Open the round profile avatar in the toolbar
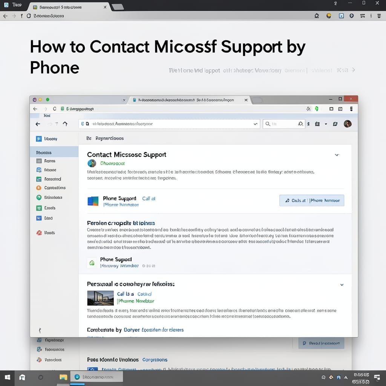 pyautogui.click(x=348, y=124)
